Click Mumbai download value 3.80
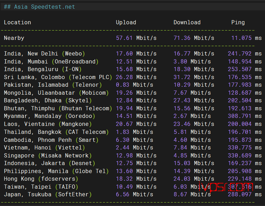Viewport: 265px width, 206px height. pyautogui.click(x=180, y=62)
